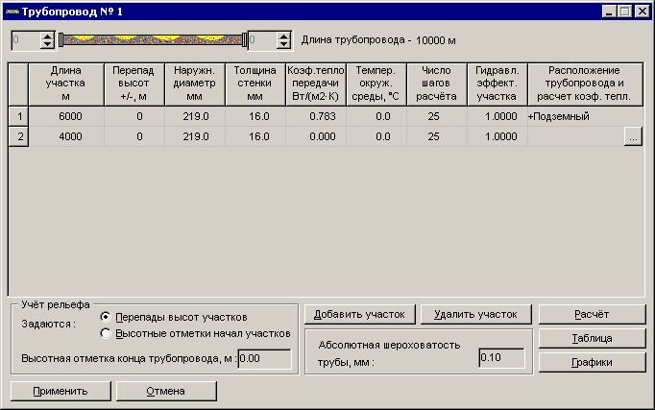This screenshot has height=410, width=655.
Task: Click the colored pipeline graphic bar
Action: [x=153, y=40]
